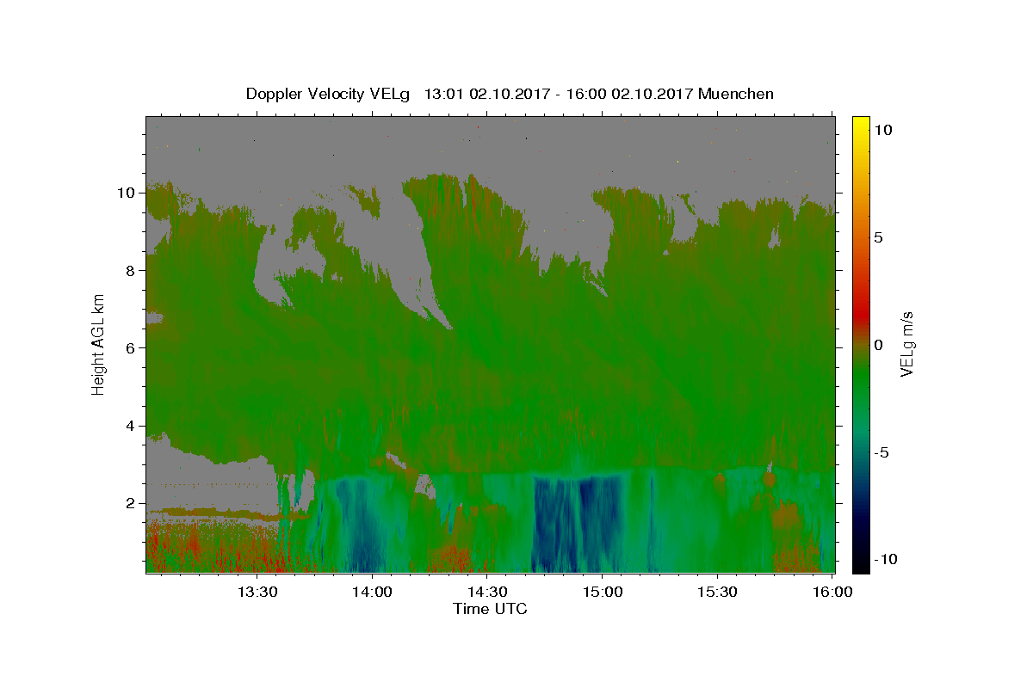This screenshot has width=1033, height=688.
Task: Click the 4 km height tick label
Action: 131,426
